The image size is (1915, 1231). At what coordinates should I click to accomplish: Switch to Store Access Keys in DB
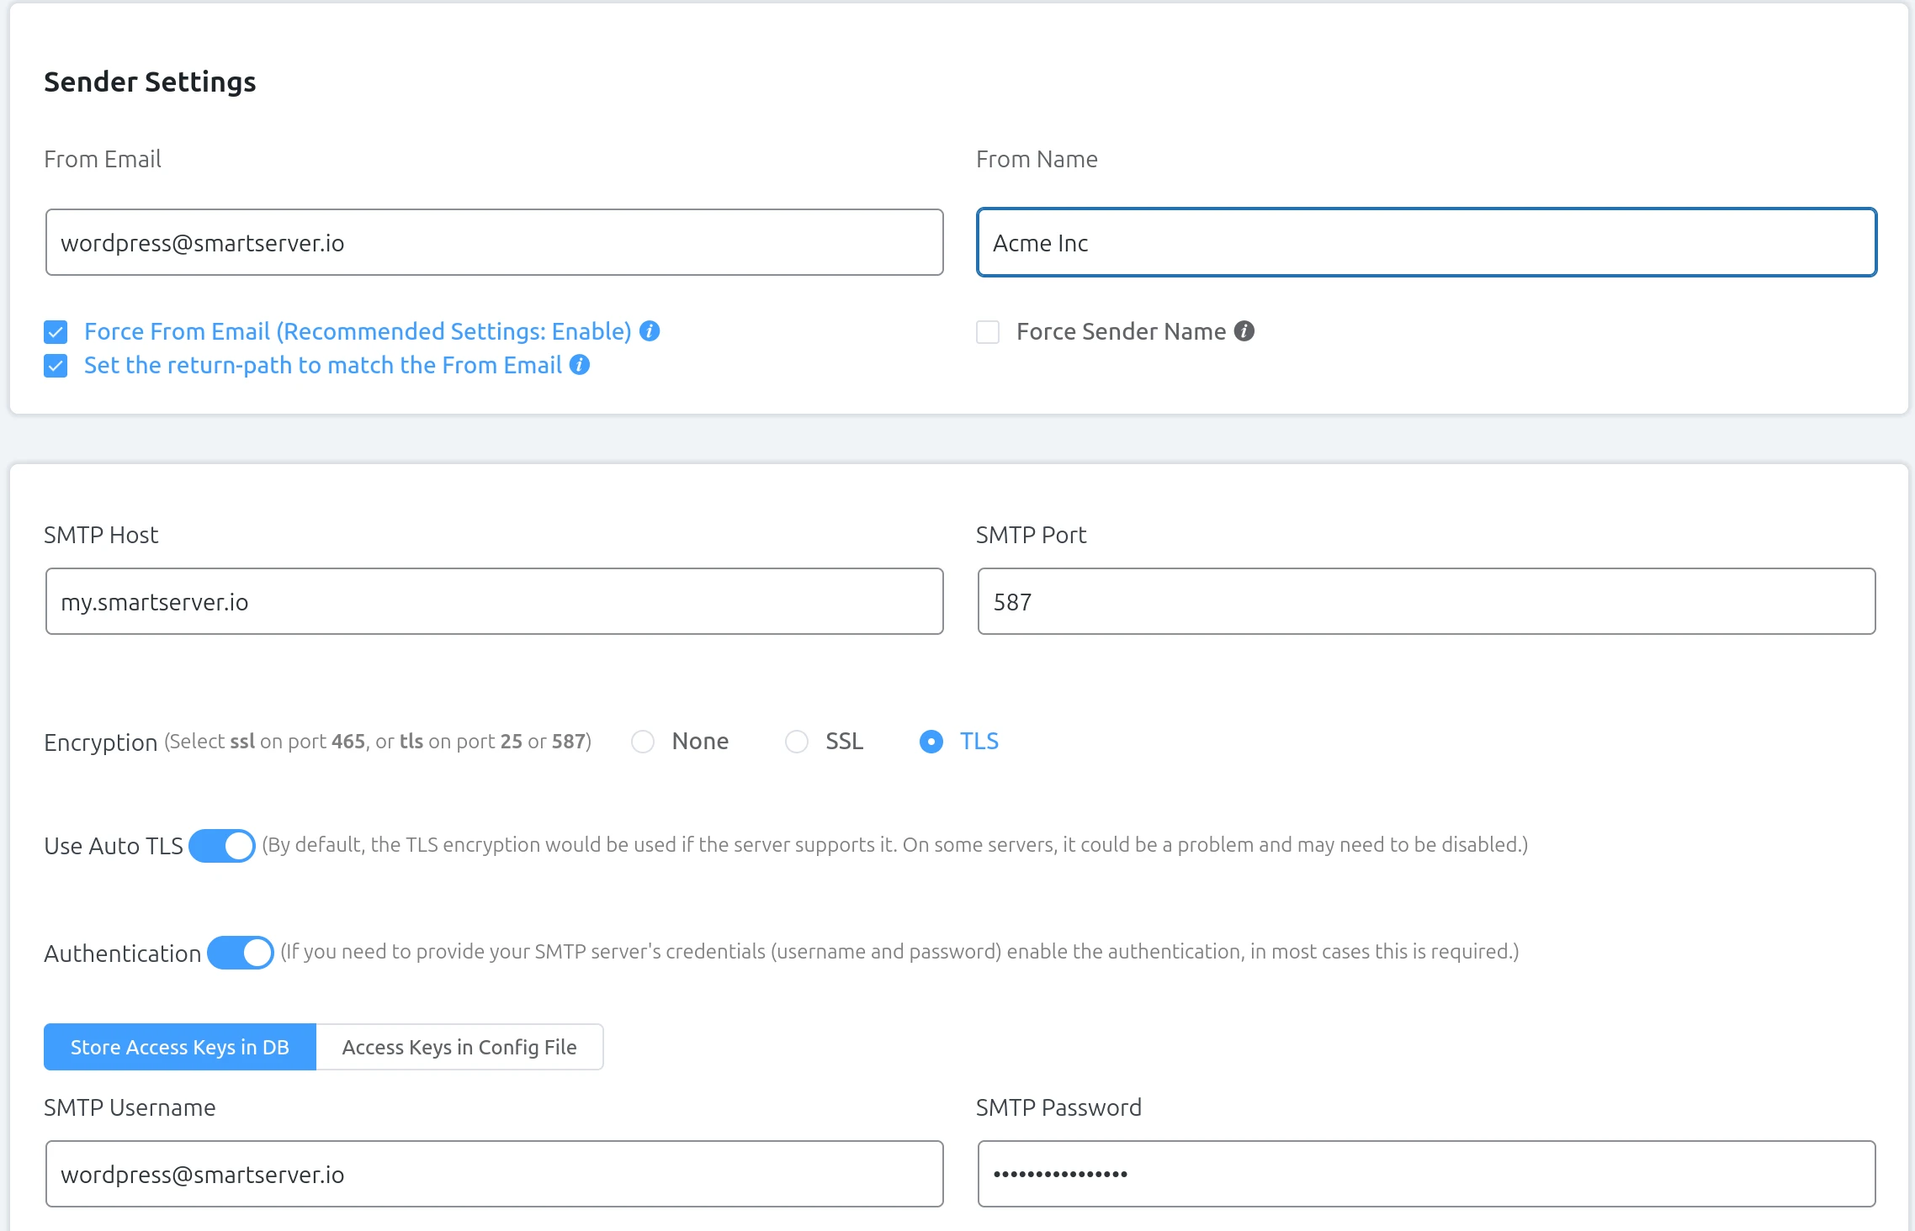pos(179,1047)
